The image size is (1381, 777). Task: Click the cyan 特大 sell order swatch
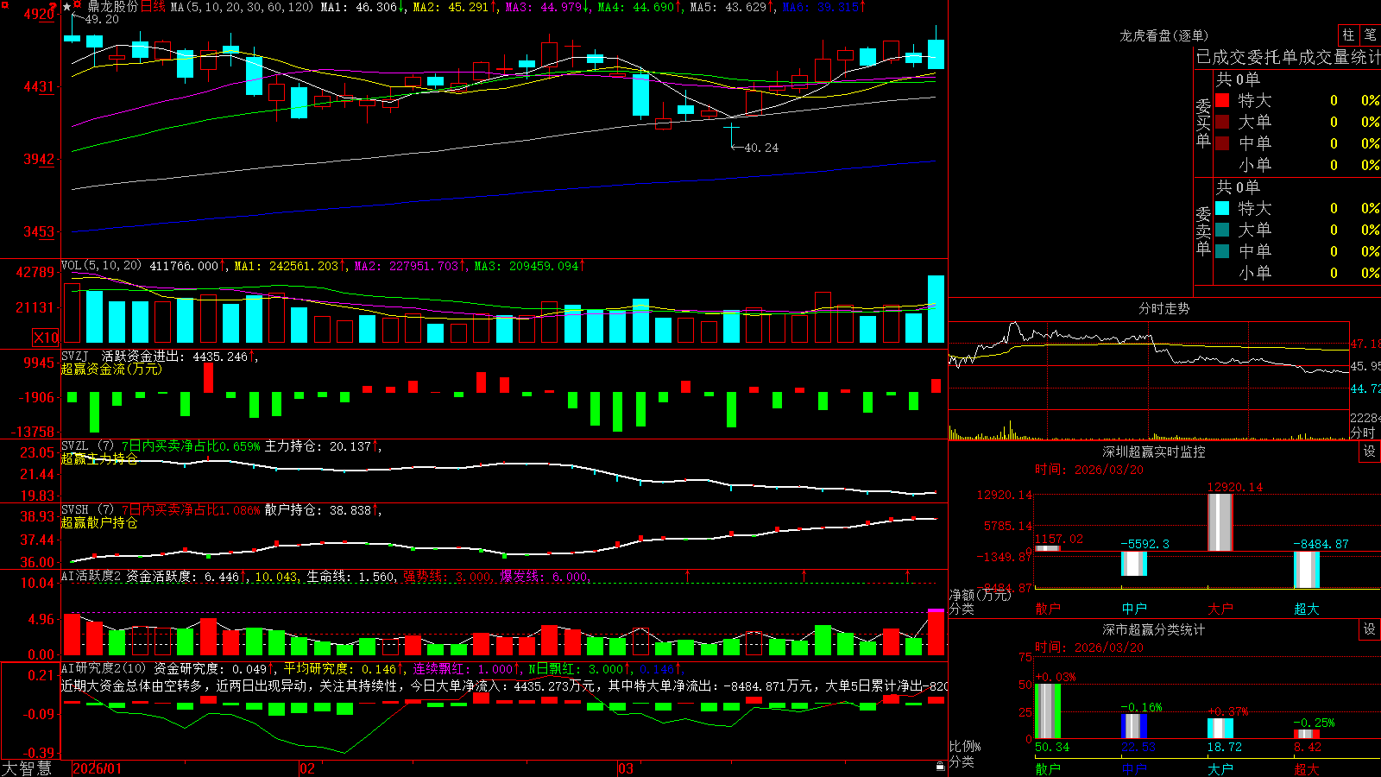pyautogui.click(x=1222, y=208)
